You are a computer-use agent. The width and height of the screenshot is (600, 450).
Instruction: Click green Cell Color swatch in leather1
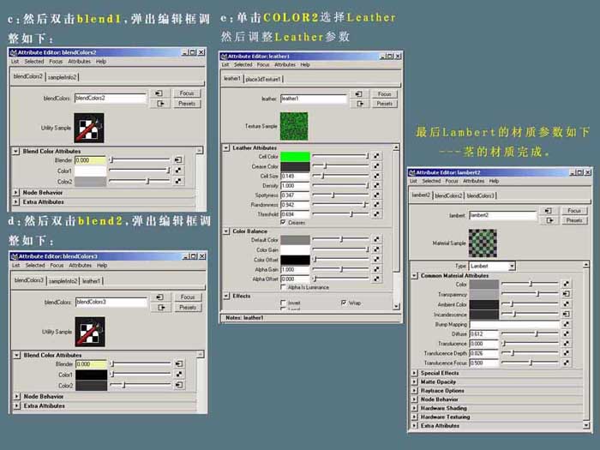click(x=295, y=156)
